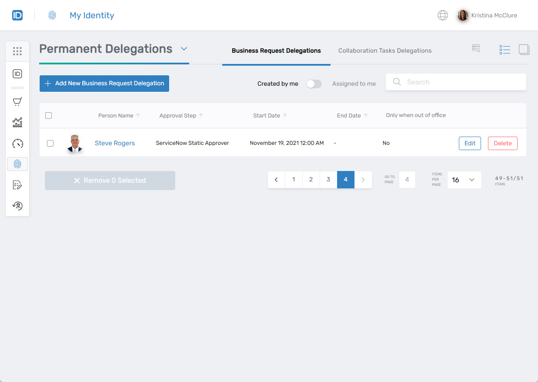This screenshot has height=382, width=538.
Task: Click Add New Business Request Delegation
Action: coord(104,84)
